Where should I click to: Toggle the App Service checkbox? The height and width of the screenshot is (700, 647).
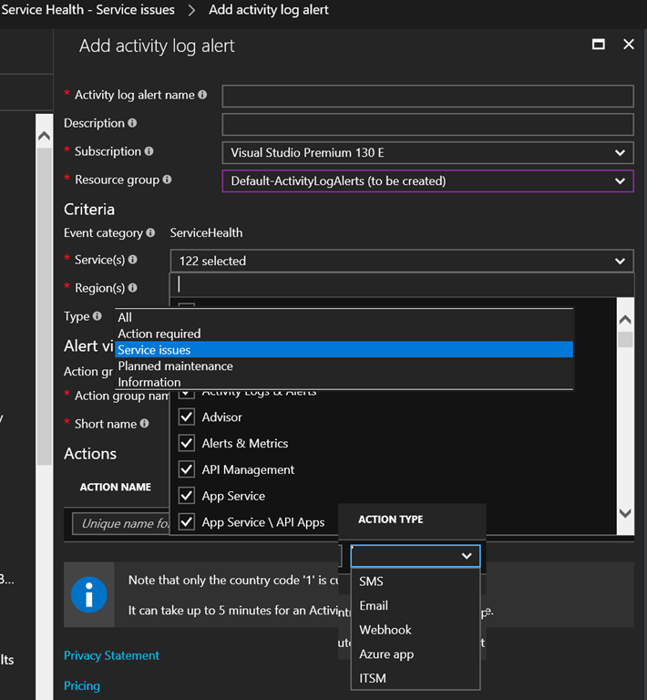coord(187,496)
